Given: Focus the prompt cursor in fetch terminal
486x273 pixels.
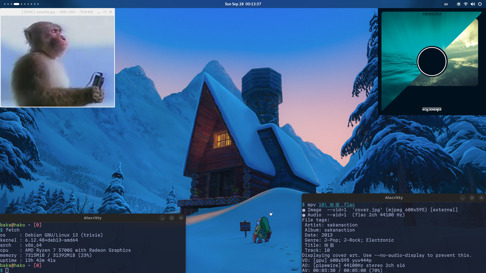Looking at the screenshot, I should coord(7,270).
